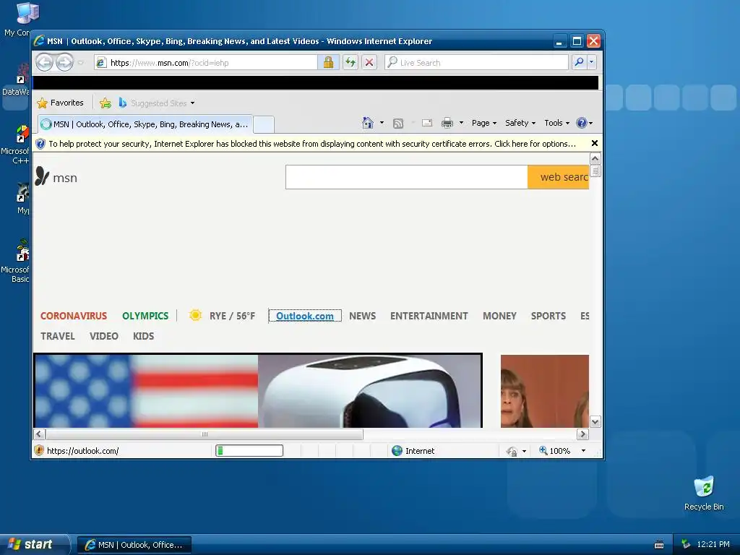Click the address bar URL field

(206, 62)
